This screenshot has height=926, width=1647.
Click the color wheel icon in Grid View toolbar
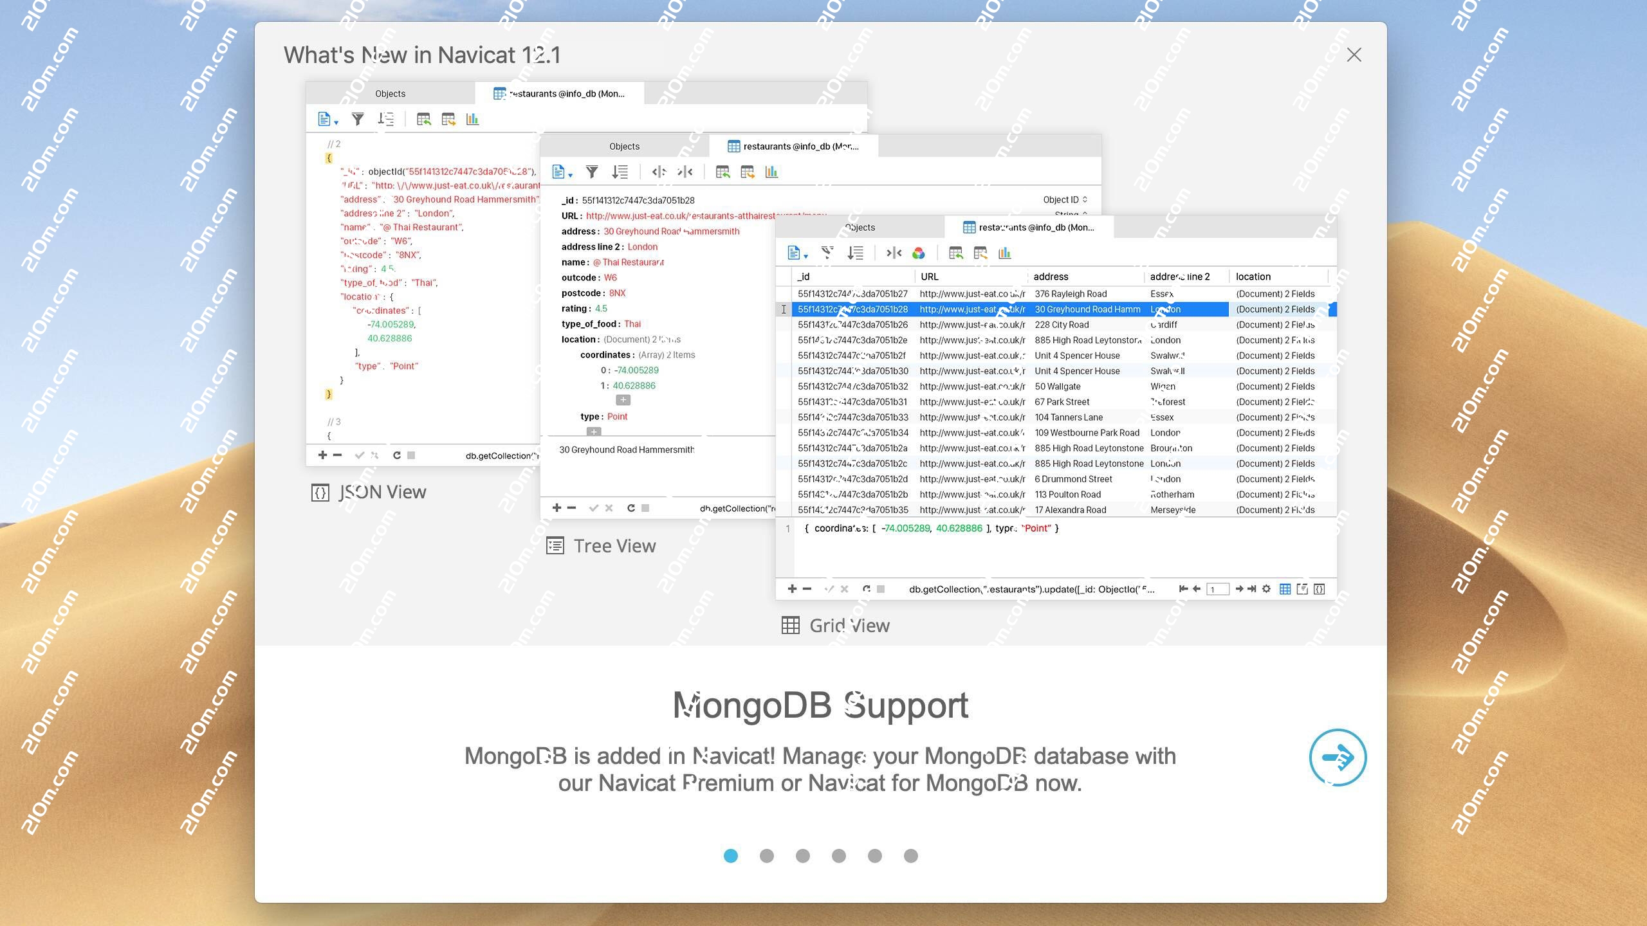[919, 253]
